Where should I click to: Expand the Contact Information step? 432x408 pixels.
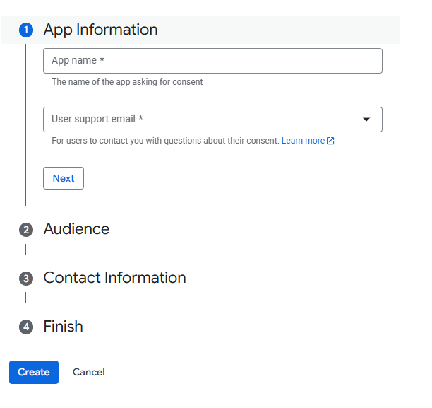pos(114,278)
